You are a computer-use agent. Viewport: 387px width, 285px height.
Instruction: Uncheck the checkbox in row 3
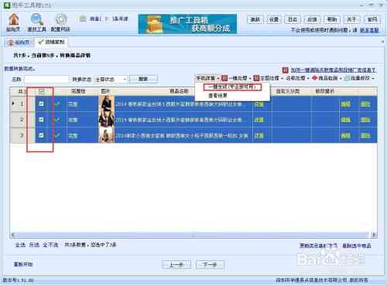point(41,135)
